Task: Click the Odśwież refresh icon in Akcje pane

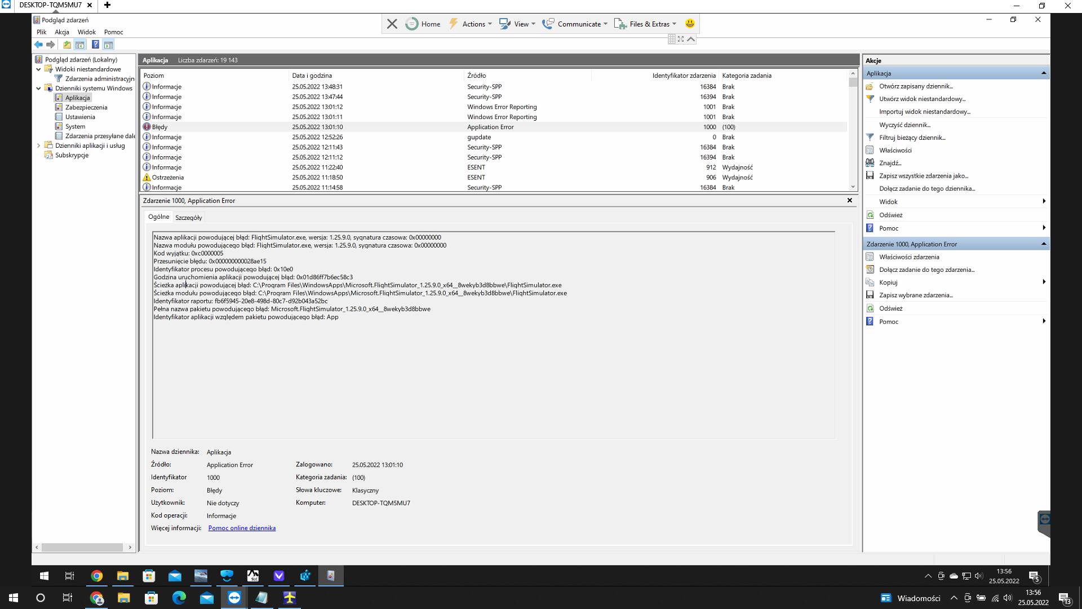Action: (871, 215)
